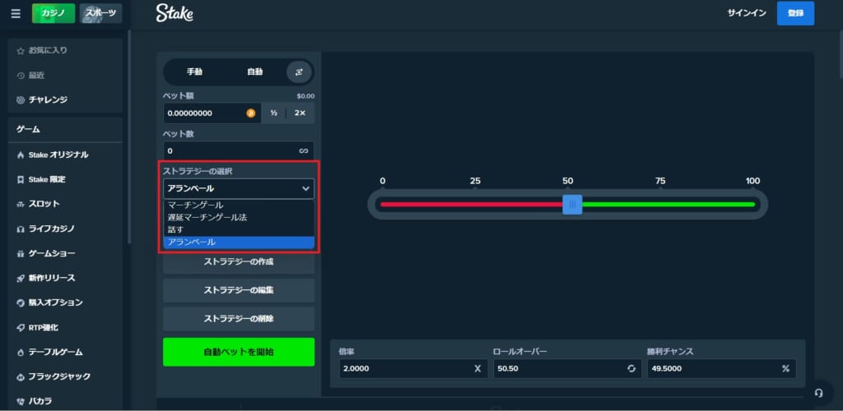Click the 新作リリース rocket icon
The image size is (843, 411).
pos(21,279)
